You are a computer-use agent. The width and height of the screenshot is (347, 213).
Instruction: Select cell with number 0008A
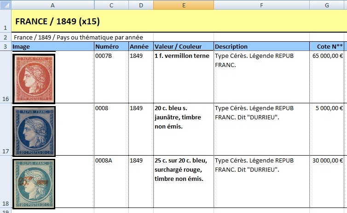pos(111,182)
